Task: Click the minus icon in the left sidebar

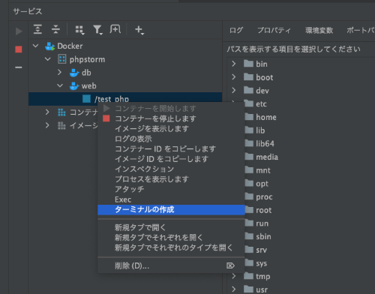Action: [19, 67]
